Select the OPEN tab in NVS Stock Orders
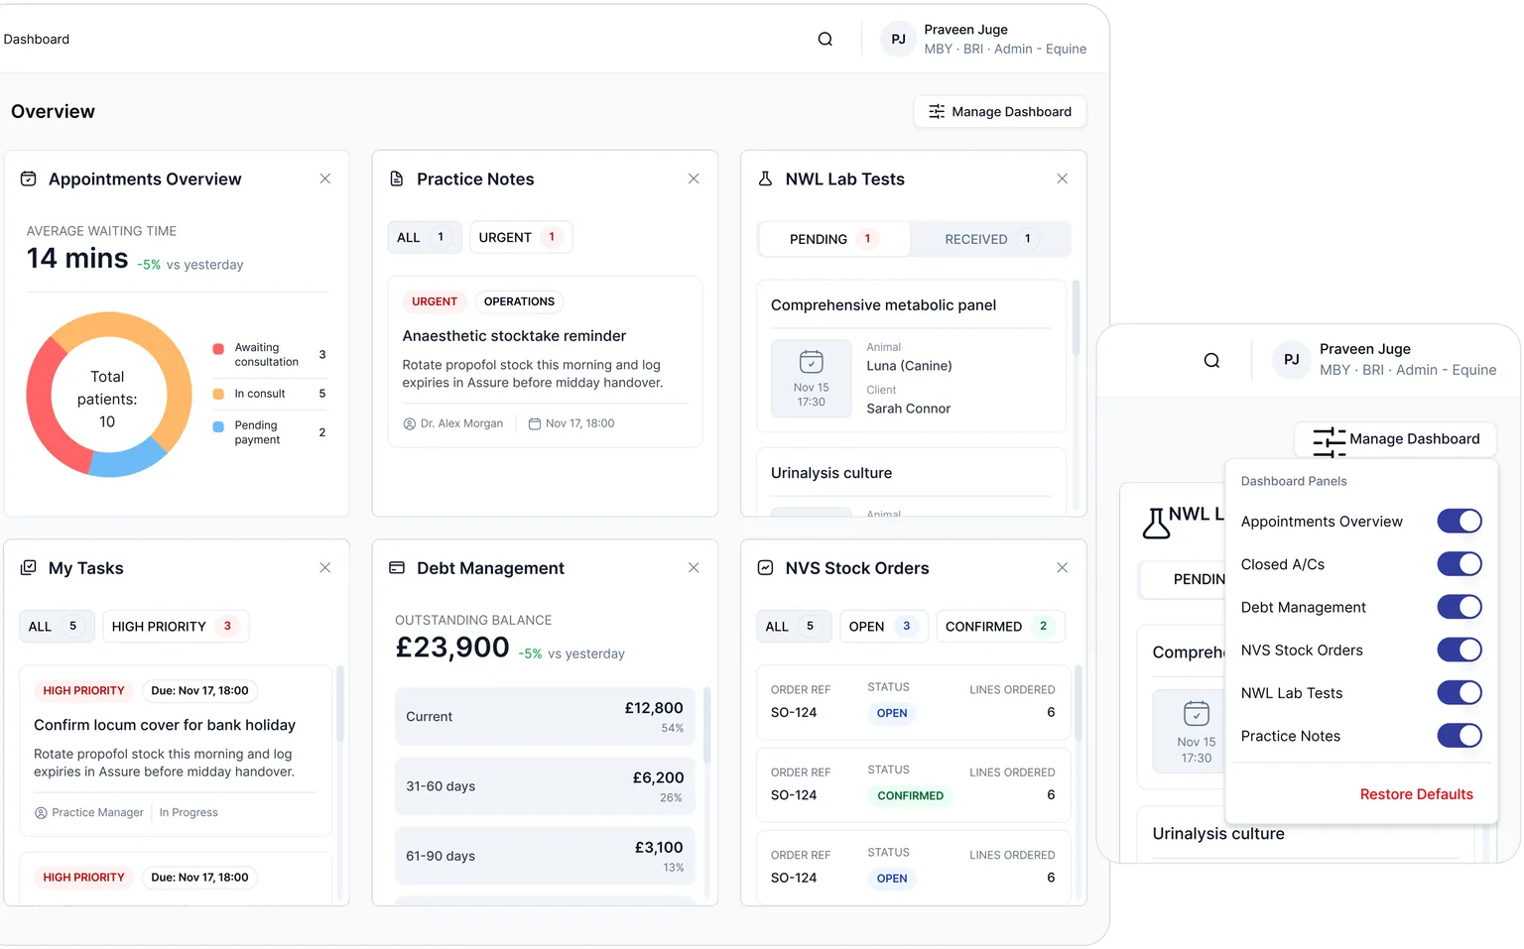The image size is (1524, 949). point(883,627)
